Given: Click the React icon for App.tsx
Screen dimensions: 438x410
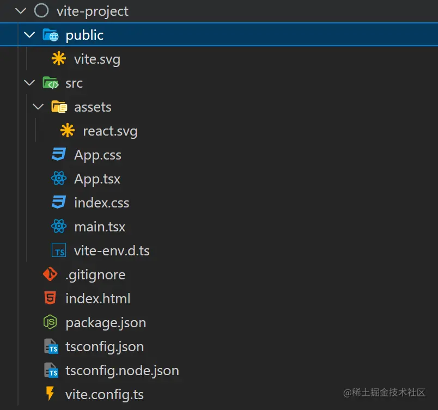Looking at the screenshot, I should [59, 179].
